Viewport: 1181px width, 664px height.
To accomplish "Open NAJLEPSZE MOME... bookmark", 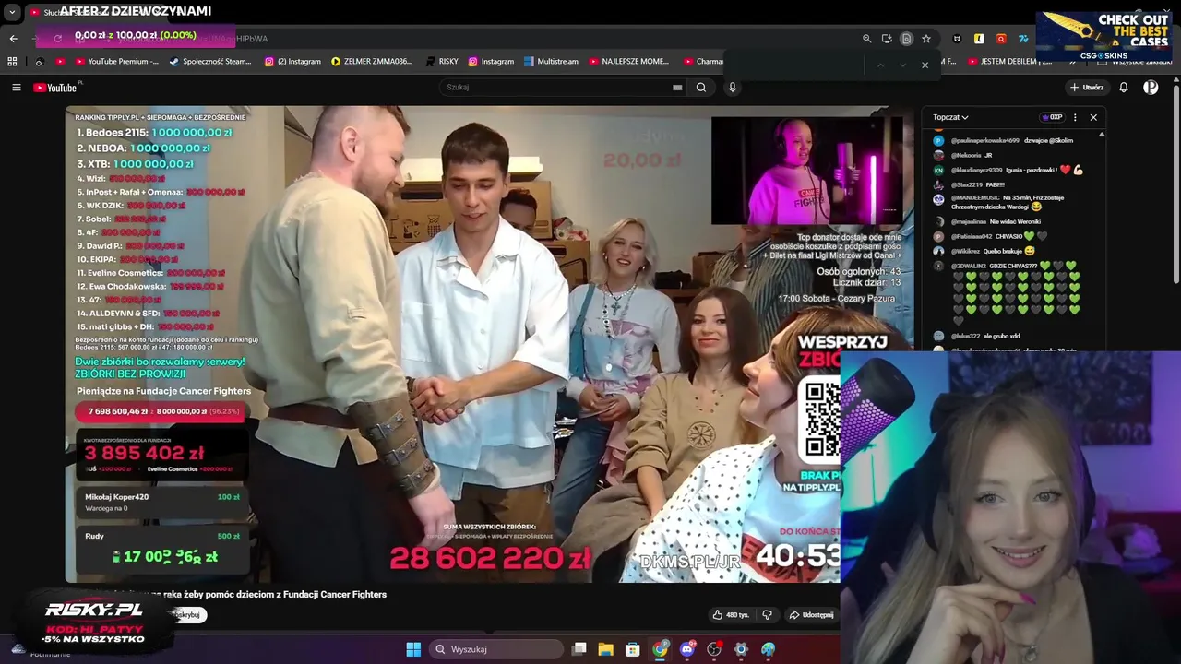I will point(629,62).
